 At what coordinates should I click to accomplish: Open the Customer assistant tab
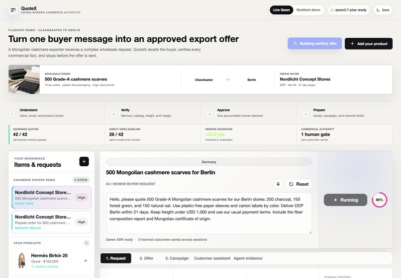tap(212, 258)
